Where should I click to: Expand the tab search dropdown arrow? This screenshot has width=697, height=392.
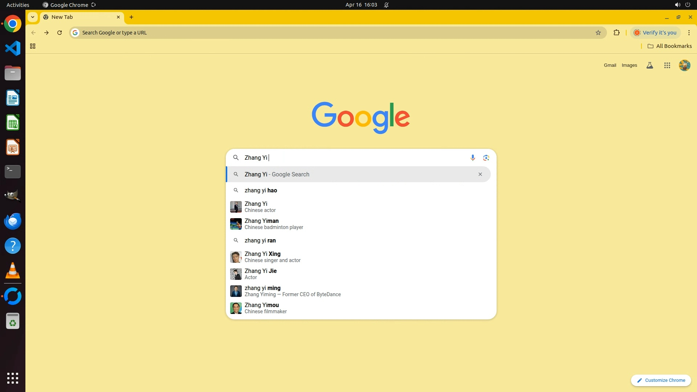tap(33, 17)
